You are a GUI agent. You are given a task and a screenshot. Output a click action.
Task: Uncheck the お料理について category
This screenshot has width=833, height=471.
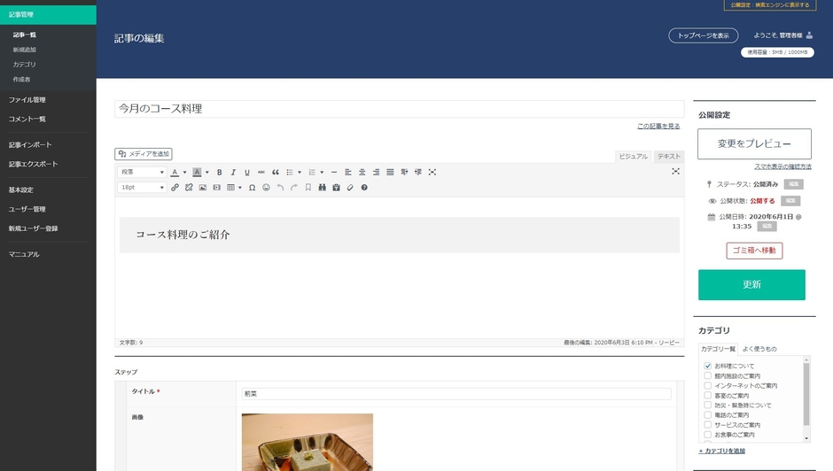708,366
